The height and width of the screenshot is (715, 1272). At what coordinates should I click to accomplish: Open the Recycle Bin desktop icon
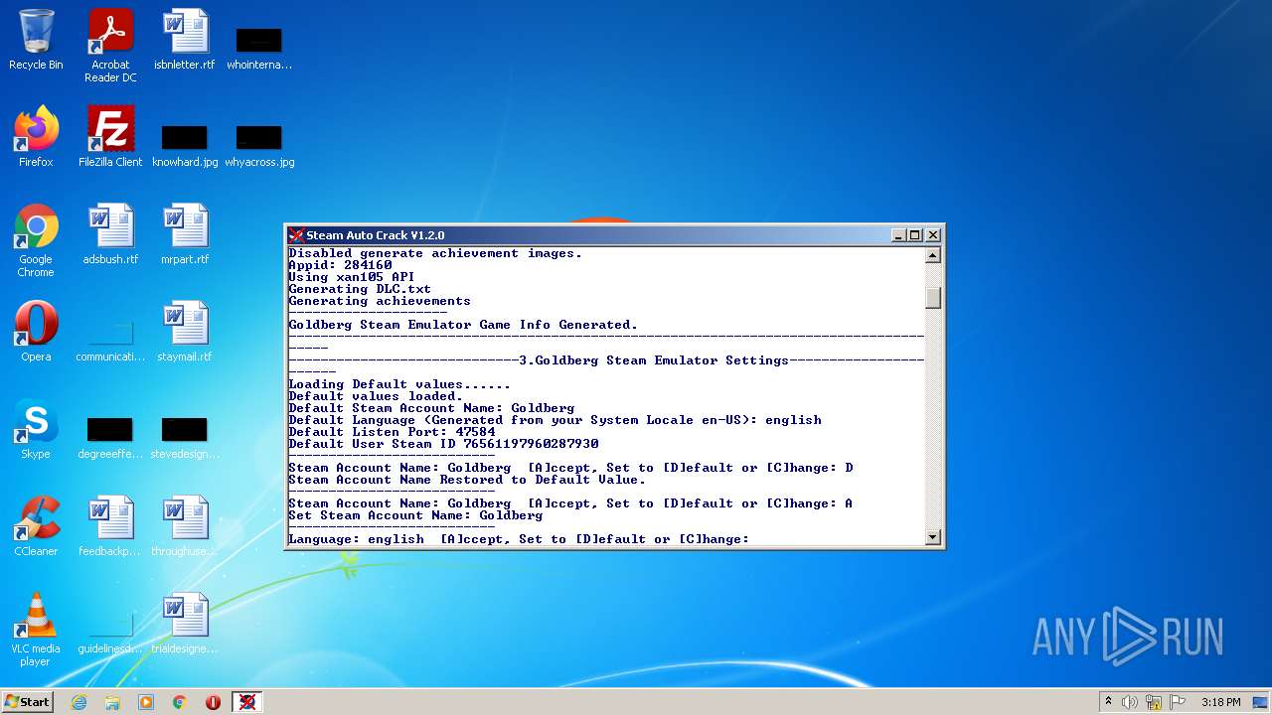[x=36, y=40]
